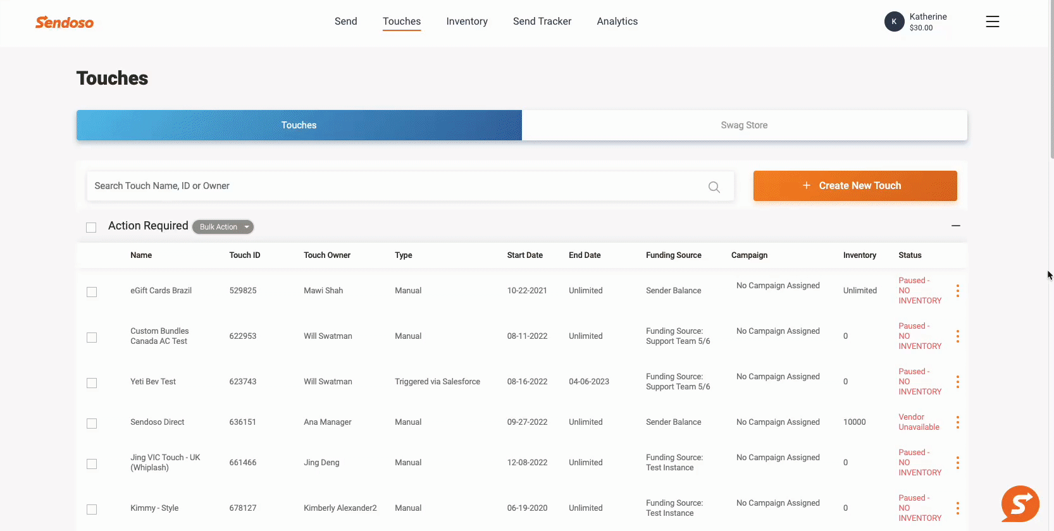
Task: Click the search magnifier icon
Action: pyautogui.click(x=714, y=186)
